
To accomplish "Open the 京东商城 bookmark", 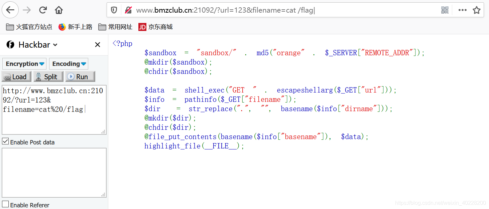I will click(155, 27).
